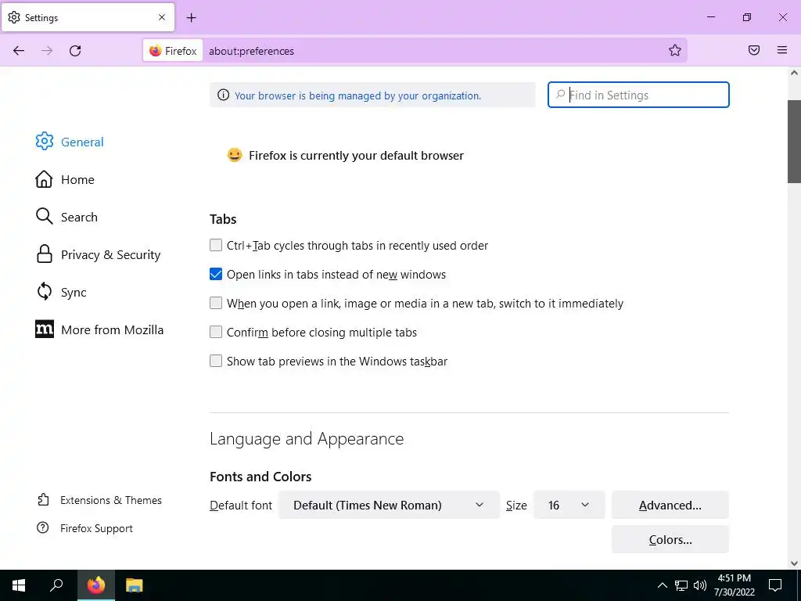This screenshot has height=601, width=801.
Task: Click the Sync arrows icon
Action: pos(45,292)
